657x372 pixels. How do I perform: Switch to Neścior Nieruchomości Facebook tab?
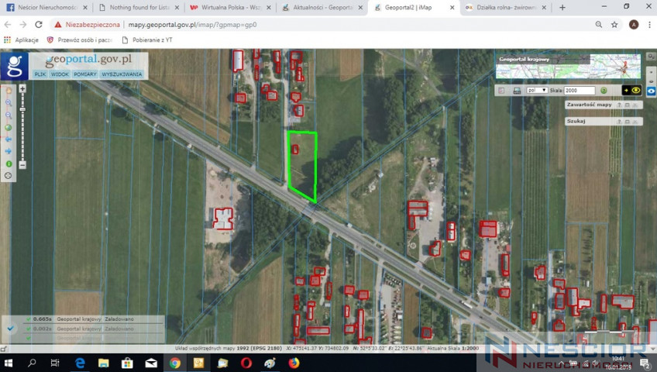coord(46,7)
